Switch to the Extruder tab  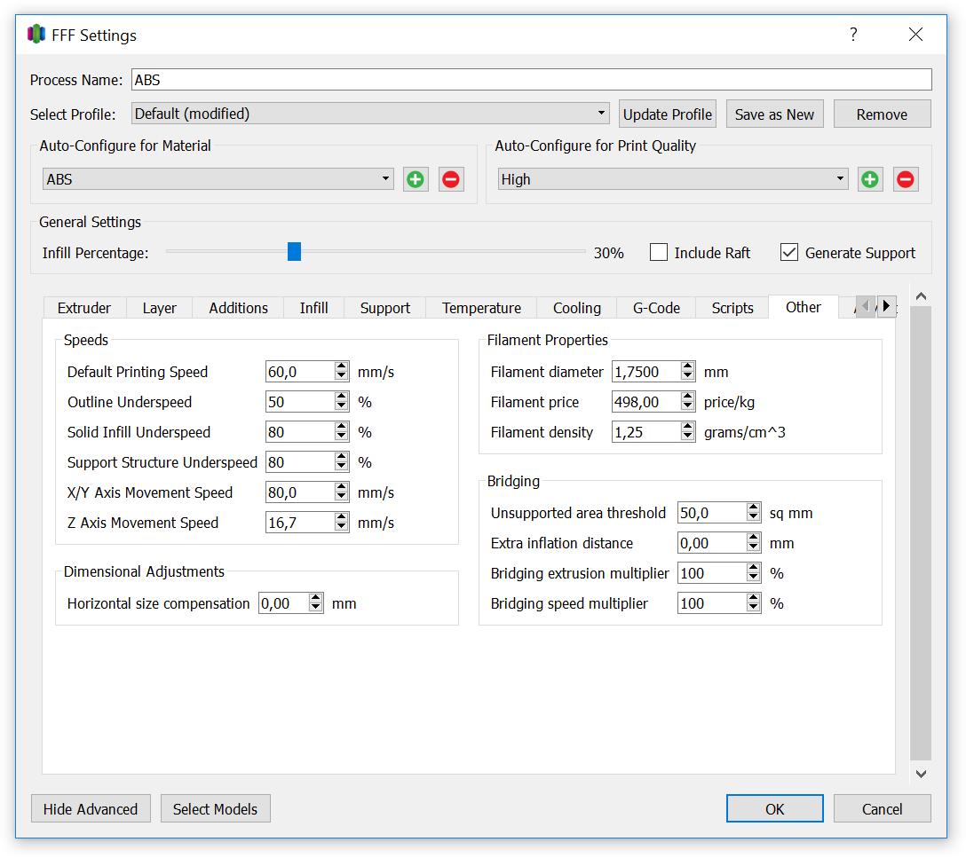tap(84, 308)
